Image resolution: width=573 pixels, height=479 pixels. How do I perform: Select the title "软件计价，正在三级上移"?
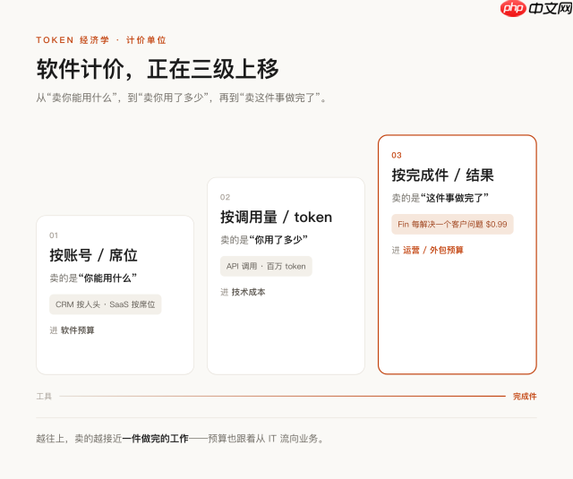pos(158,69)
